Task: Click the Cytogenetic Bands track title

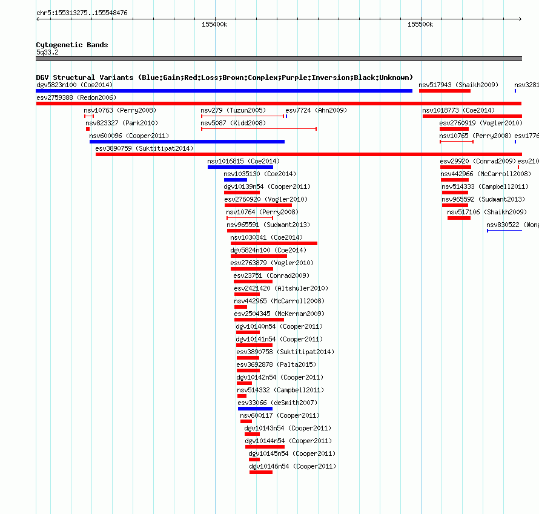Action: tap(72, 45)
